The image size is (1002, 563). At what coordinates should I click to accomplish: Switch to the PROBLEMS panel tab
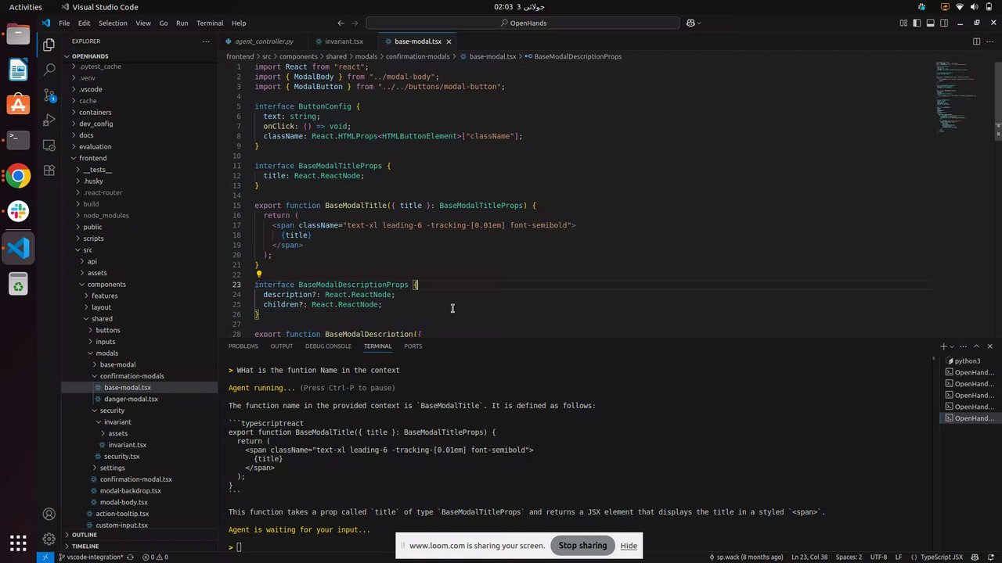tap(243, 346)
